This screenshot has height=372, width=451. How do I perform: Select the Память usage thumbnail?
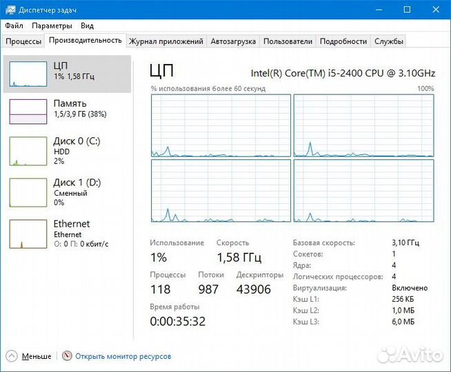(27, 111)
